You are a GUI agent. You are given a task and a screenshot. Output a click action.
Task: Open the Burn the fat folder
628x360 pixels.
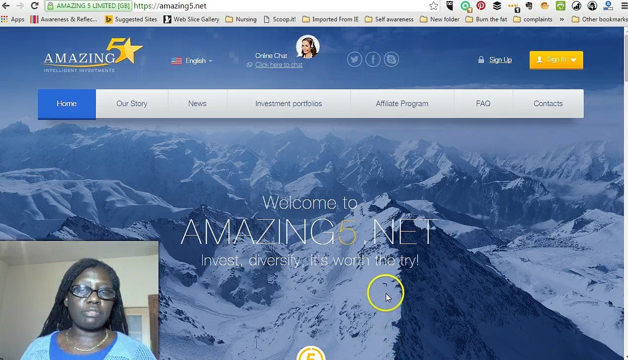[486, 19]
